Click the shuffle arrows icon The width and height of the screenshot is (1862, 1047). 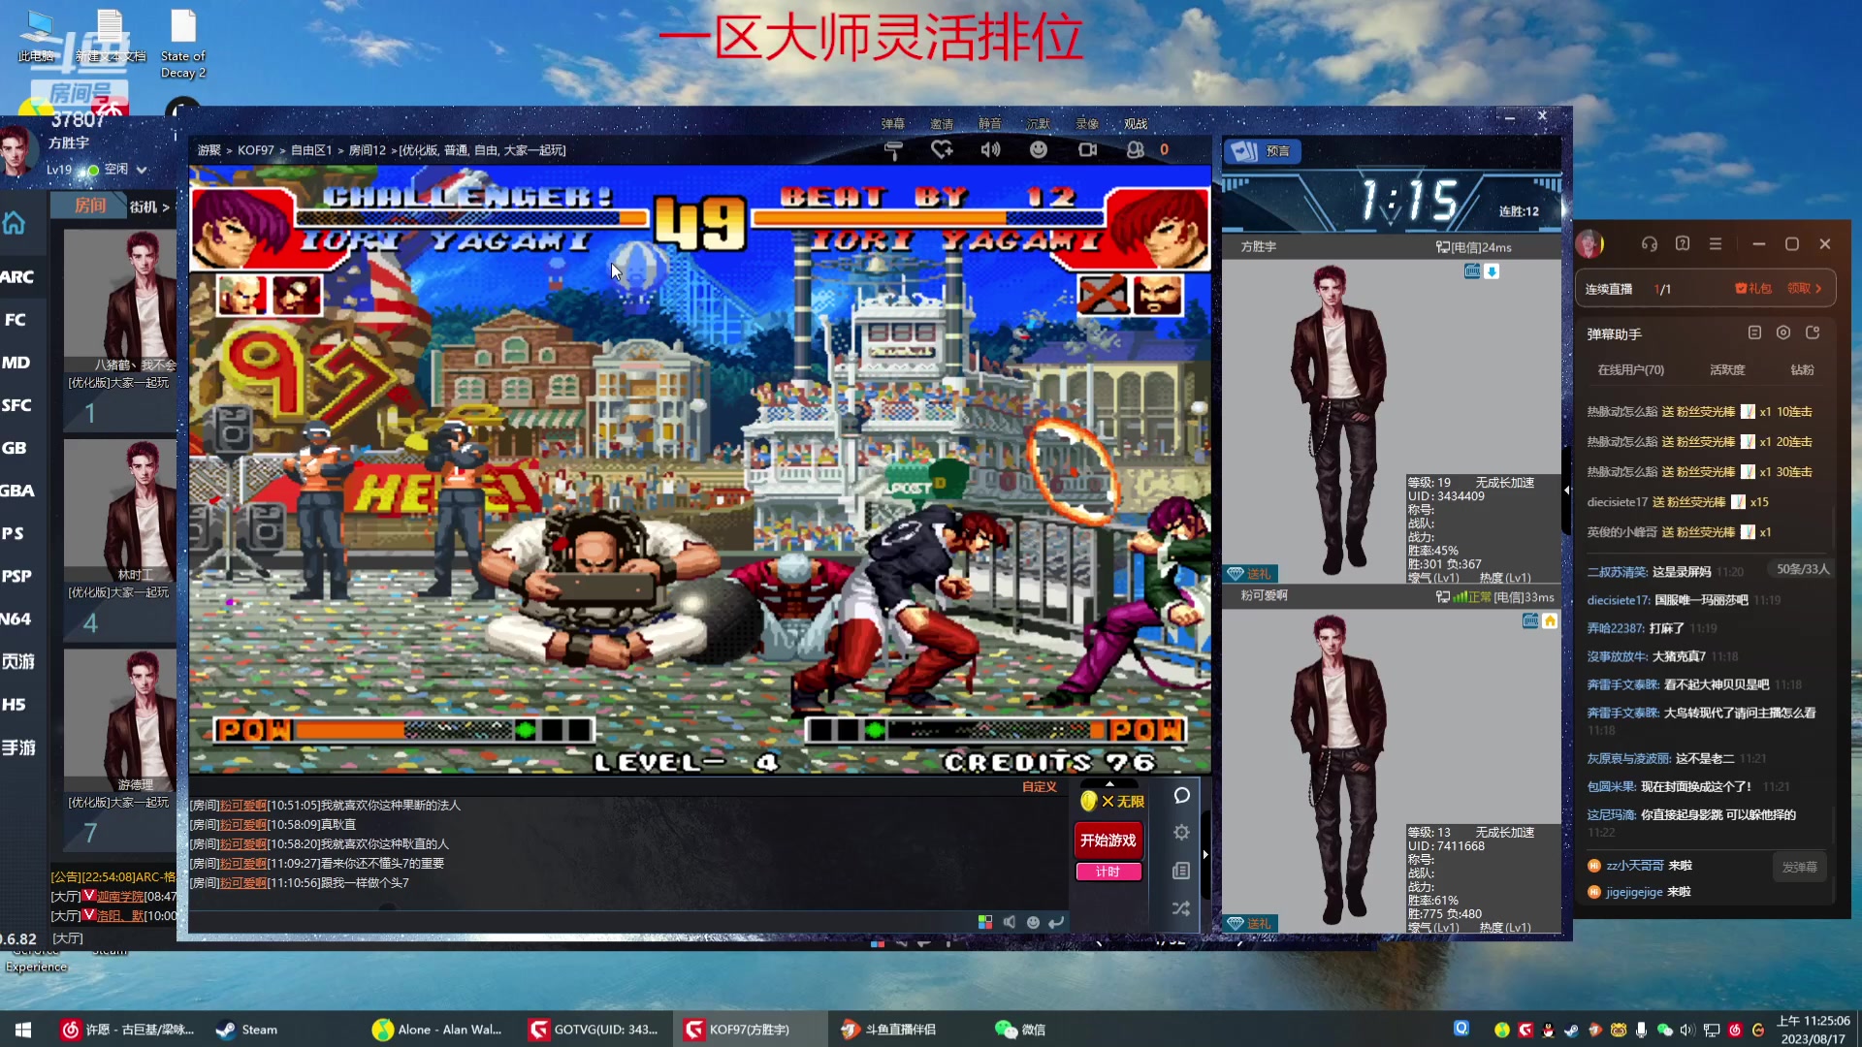coord(1181,908)
